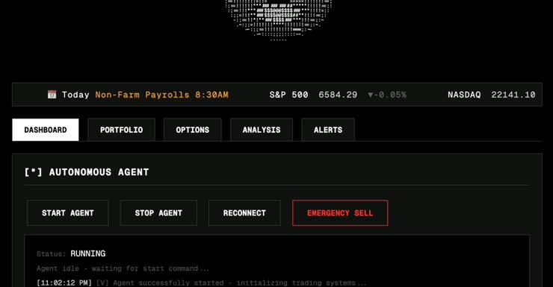Open the OPTIONS tab
This screenshot has width=553, height=287.
pos(193,130)
